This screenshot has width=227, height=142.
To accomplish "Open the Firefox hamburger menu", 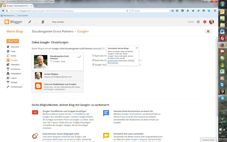I will point(215,11).
